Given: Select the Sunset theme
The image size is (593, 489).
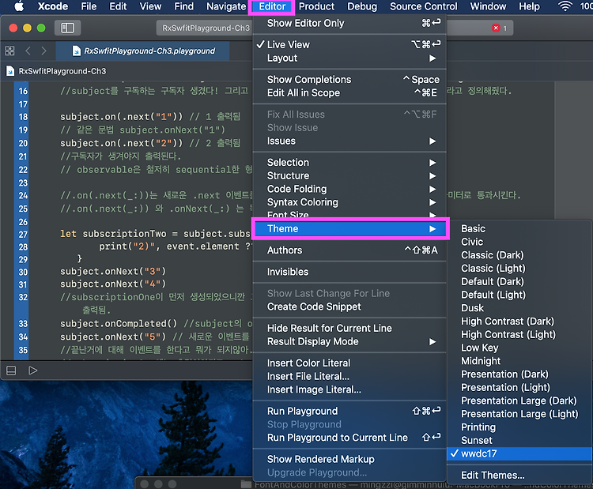Looking at the screenshot, I should point(519,440).
